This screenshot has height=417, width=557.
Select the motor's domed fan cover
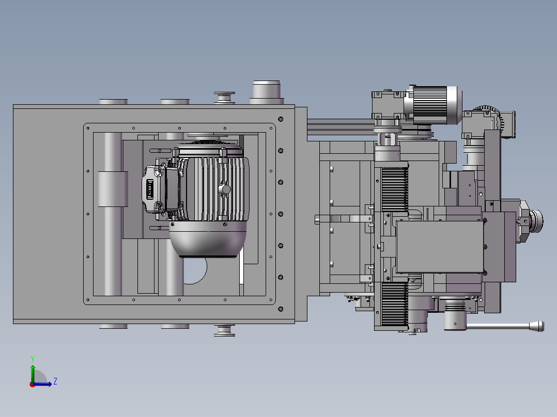[208, 239]
